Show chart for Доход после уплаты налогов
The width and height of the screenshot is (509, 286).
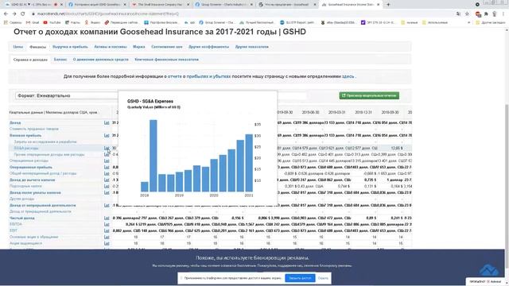pyautogui.click(x=107, y=192)
